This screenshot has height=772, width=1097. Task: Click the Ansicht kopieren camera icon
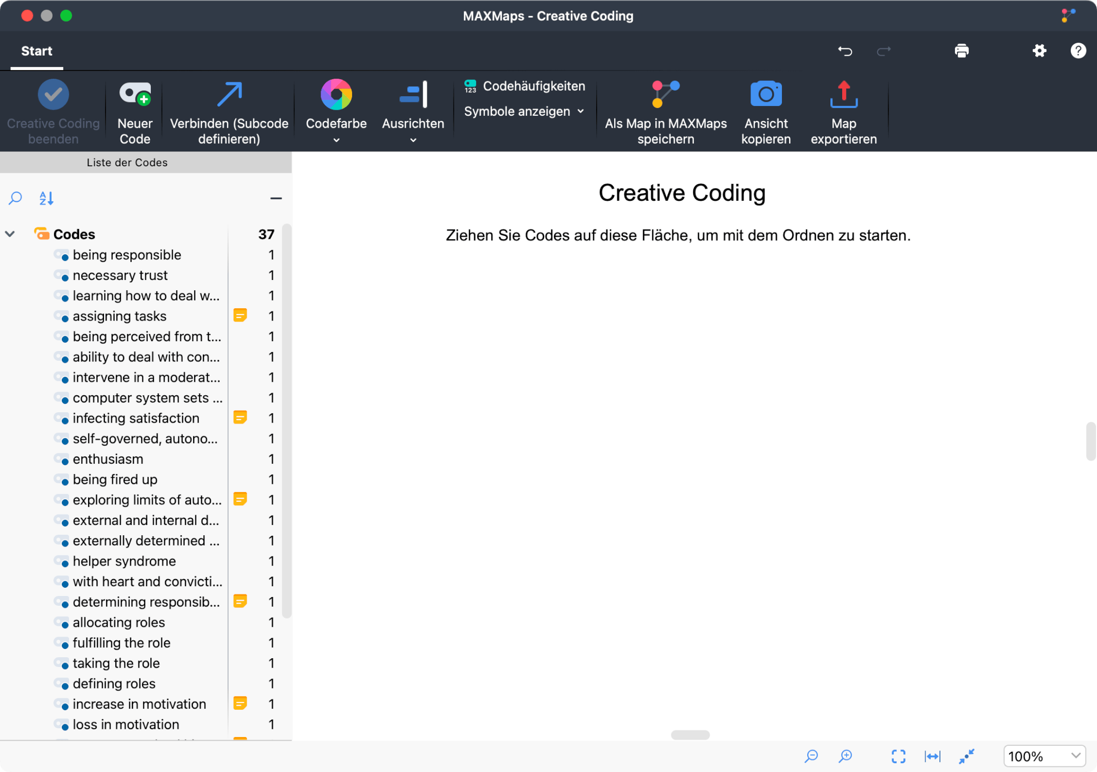pos(765,95)
